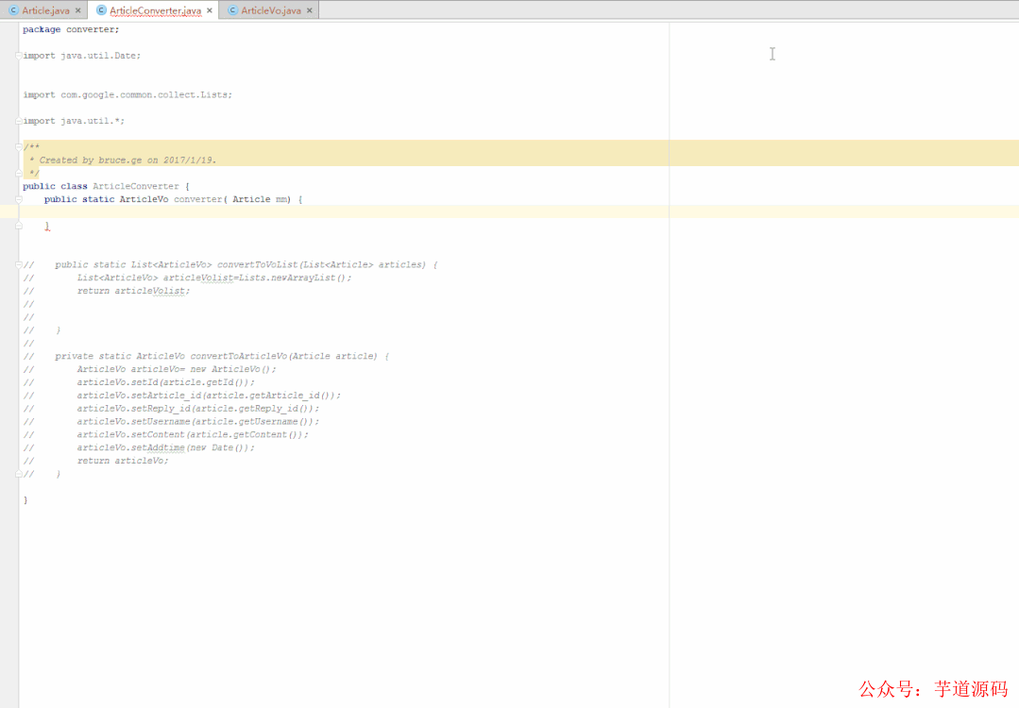Image resolution: width=1019 pixels, height=708 pixels.
Task: Click the commented convertToArticleVo method signature
Action: coord(222,356)
